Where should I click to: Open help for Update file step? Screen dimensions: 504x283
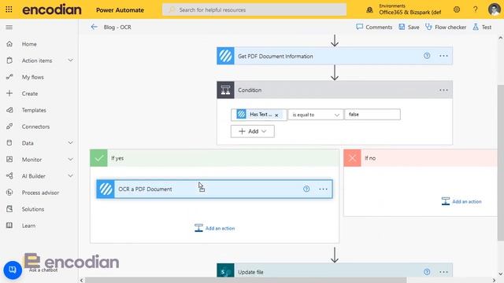click(427, 272)
